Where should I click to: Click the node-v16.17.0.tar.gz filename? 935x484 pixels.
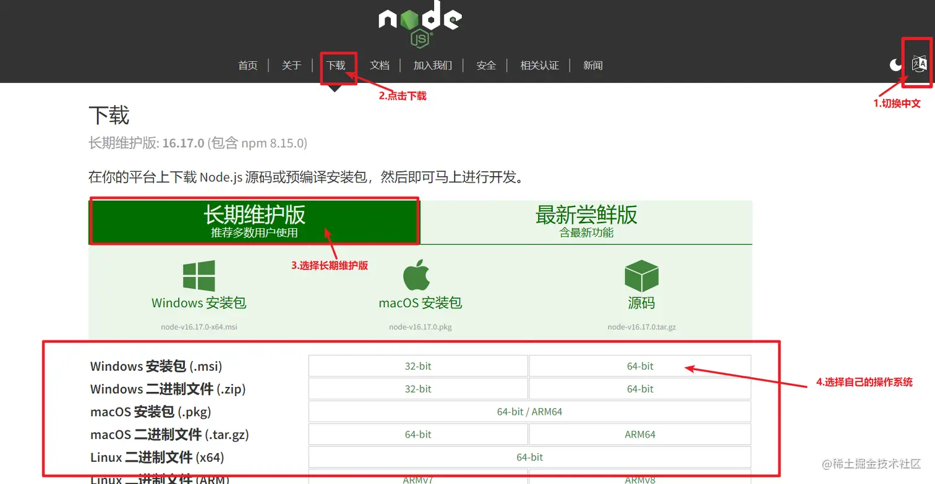(x=641, y=327)
